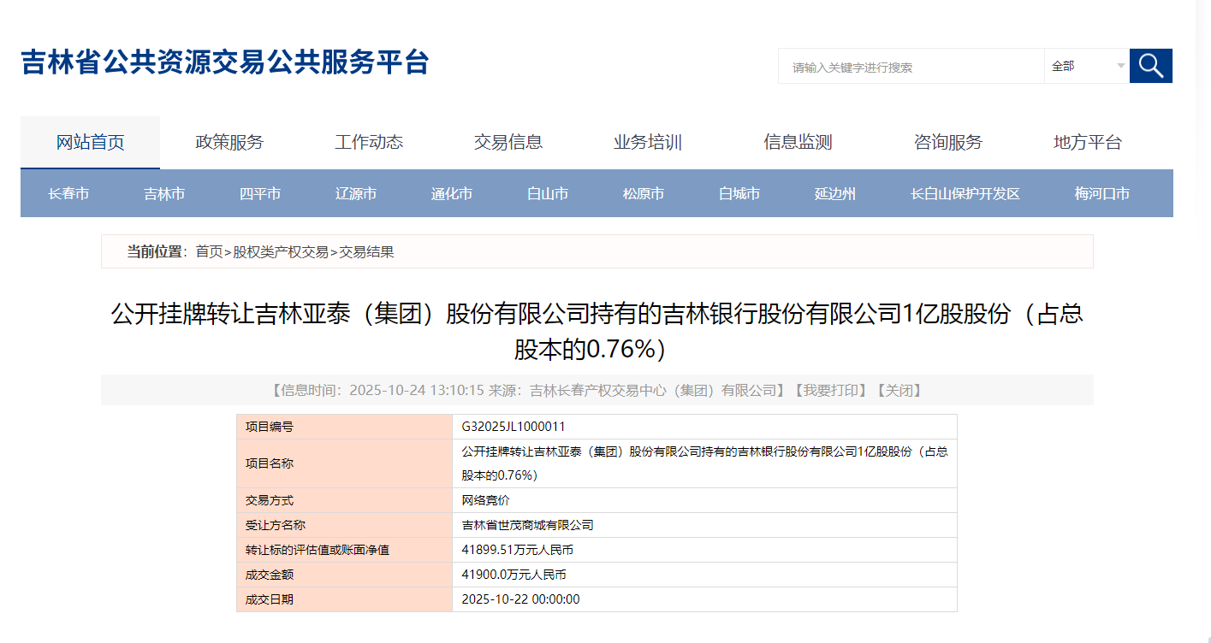Image resolution: width=1211 pixels, height=643 pixels.
Task: Select 四平市 in city bar
Action: tap(260, 194)
